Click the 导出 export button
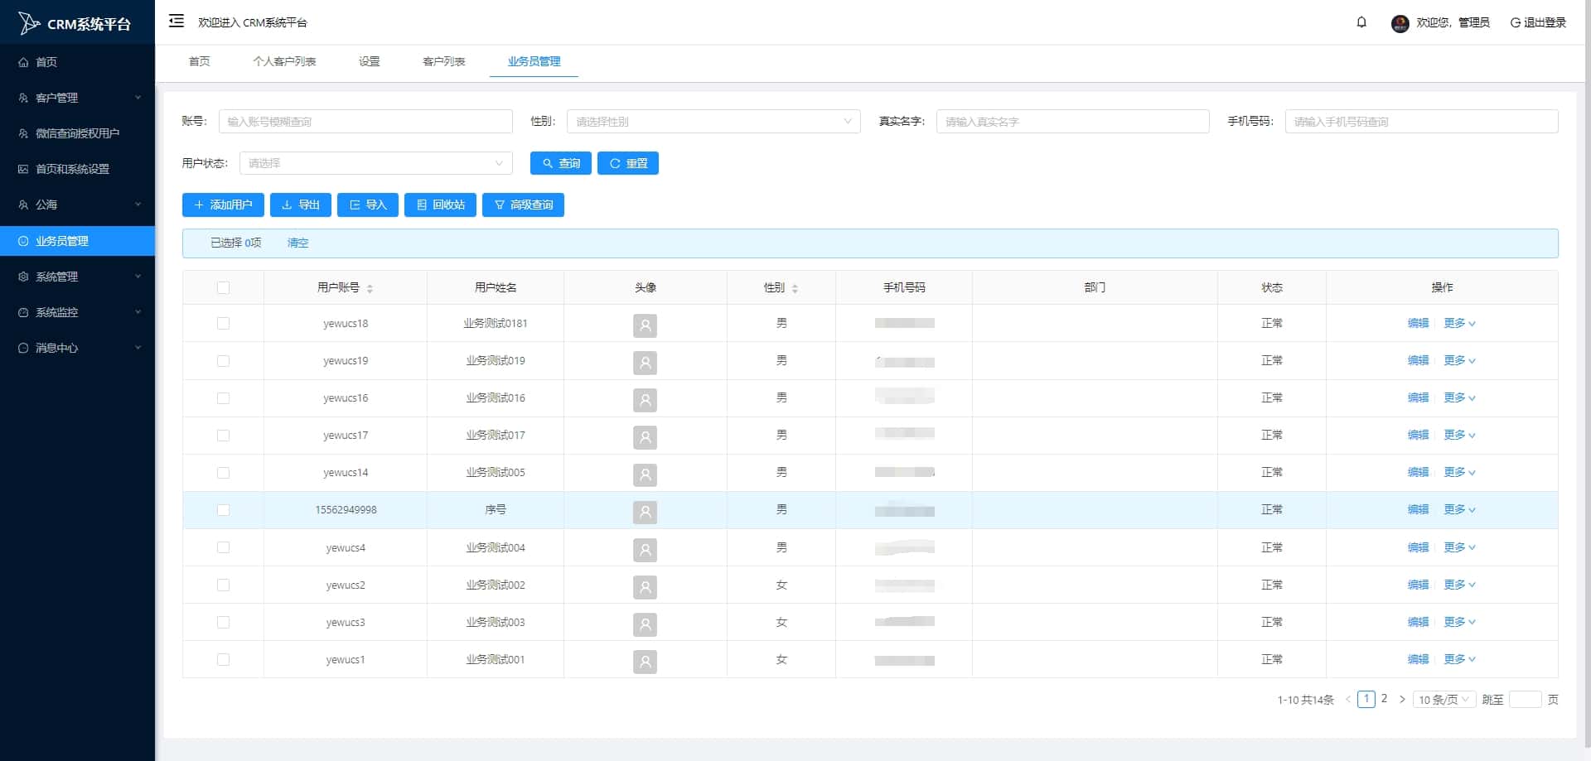 tap(301, 205)
